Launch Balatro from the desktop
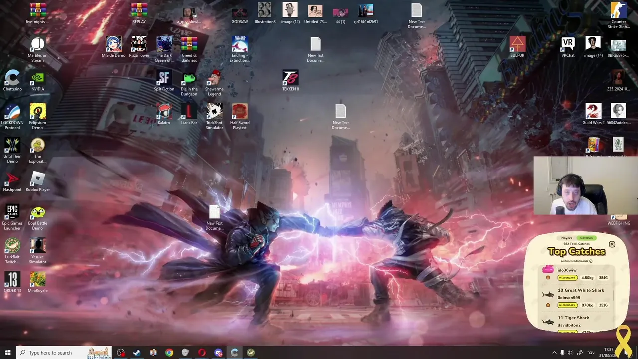Screen dimensions: 638x359 point(163,114)
